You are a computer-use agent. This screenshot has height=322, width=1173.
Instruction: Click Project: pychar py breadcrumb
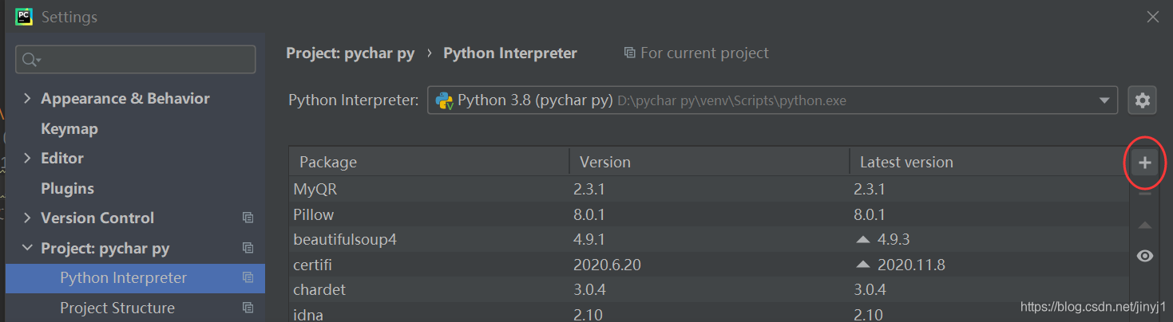[x=351, y=53]
